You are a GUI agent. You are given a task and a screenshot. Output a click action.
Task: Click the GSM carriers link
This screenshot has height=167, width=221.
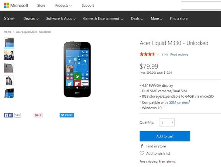click(178, 102)
